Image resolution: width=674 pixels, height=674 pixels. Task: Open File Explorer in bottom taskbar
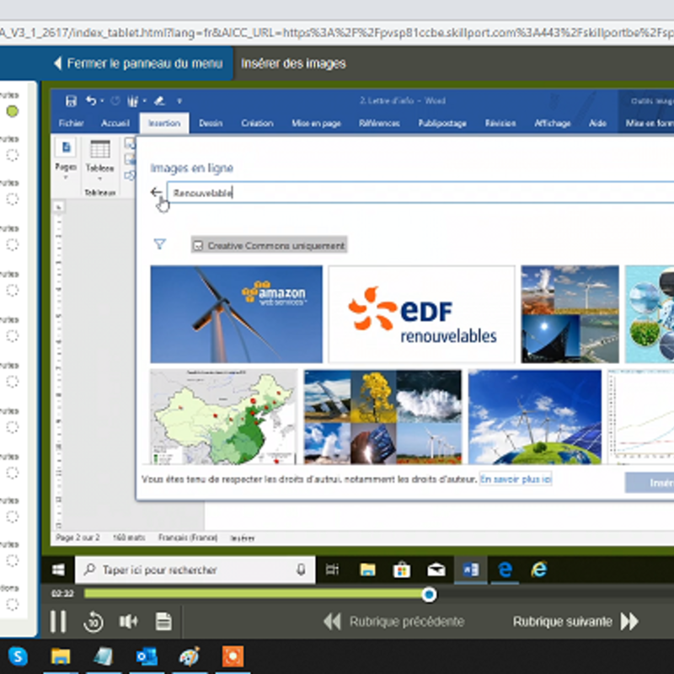point(61,656)
